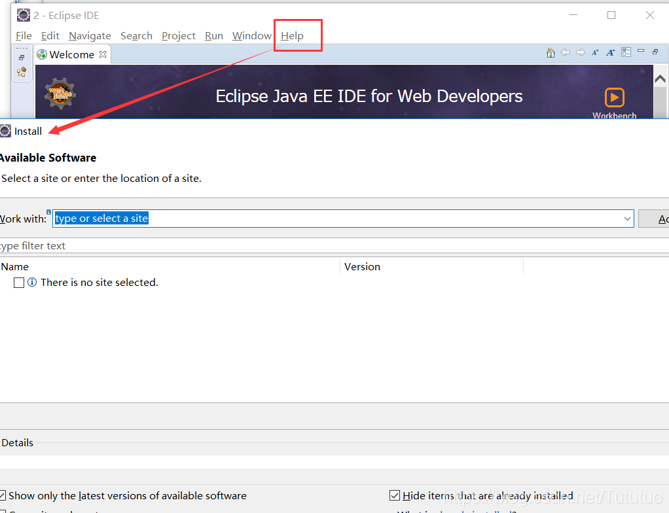Click the Install dialog title icon
669x513 pixels.
point(5,131)
